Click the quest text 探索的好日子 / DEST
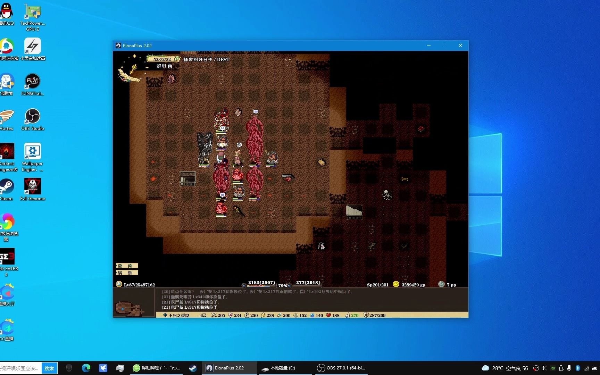 click(x=207, y=59)
